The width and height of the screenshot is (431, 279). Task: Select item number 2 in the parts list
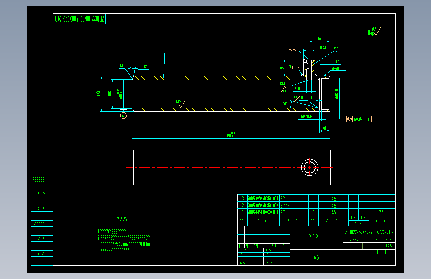click(243, 205)
